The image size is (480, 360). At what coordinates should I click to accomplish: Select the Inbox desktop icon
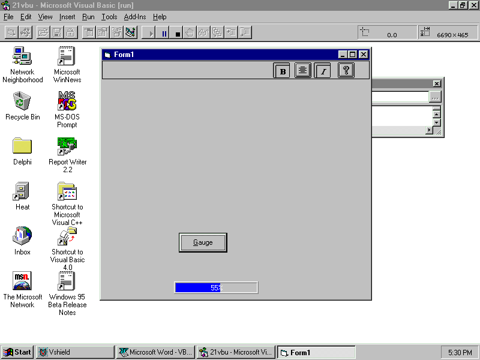22,236
